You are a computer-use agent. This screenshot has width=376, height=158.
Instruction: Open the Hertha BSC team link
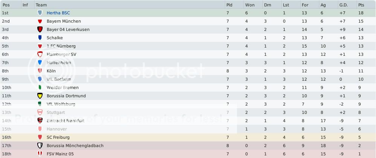click(x=58, y=13)
